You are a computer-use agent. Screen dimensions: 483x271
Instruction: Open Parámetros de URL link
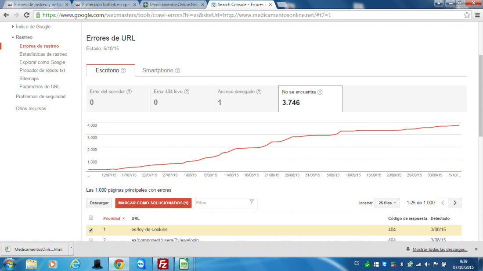tap(40, 87)
